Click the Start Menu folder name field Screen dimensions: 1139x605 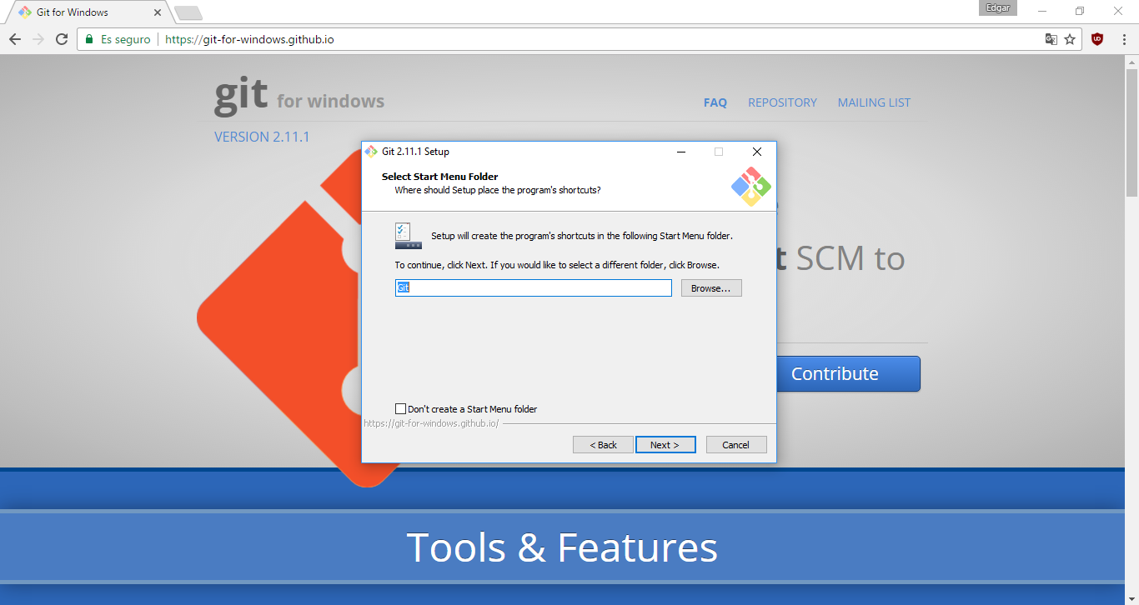[x=534, y=287]
